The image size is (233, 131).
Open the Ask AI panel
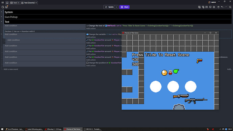212,2
